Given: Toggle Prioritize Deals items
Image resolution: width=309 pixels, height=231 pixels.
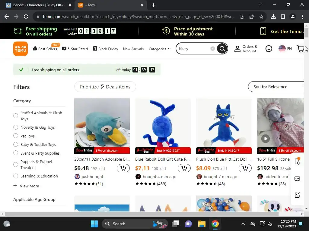Looking at the screenshot, I should tap(105, 87).
